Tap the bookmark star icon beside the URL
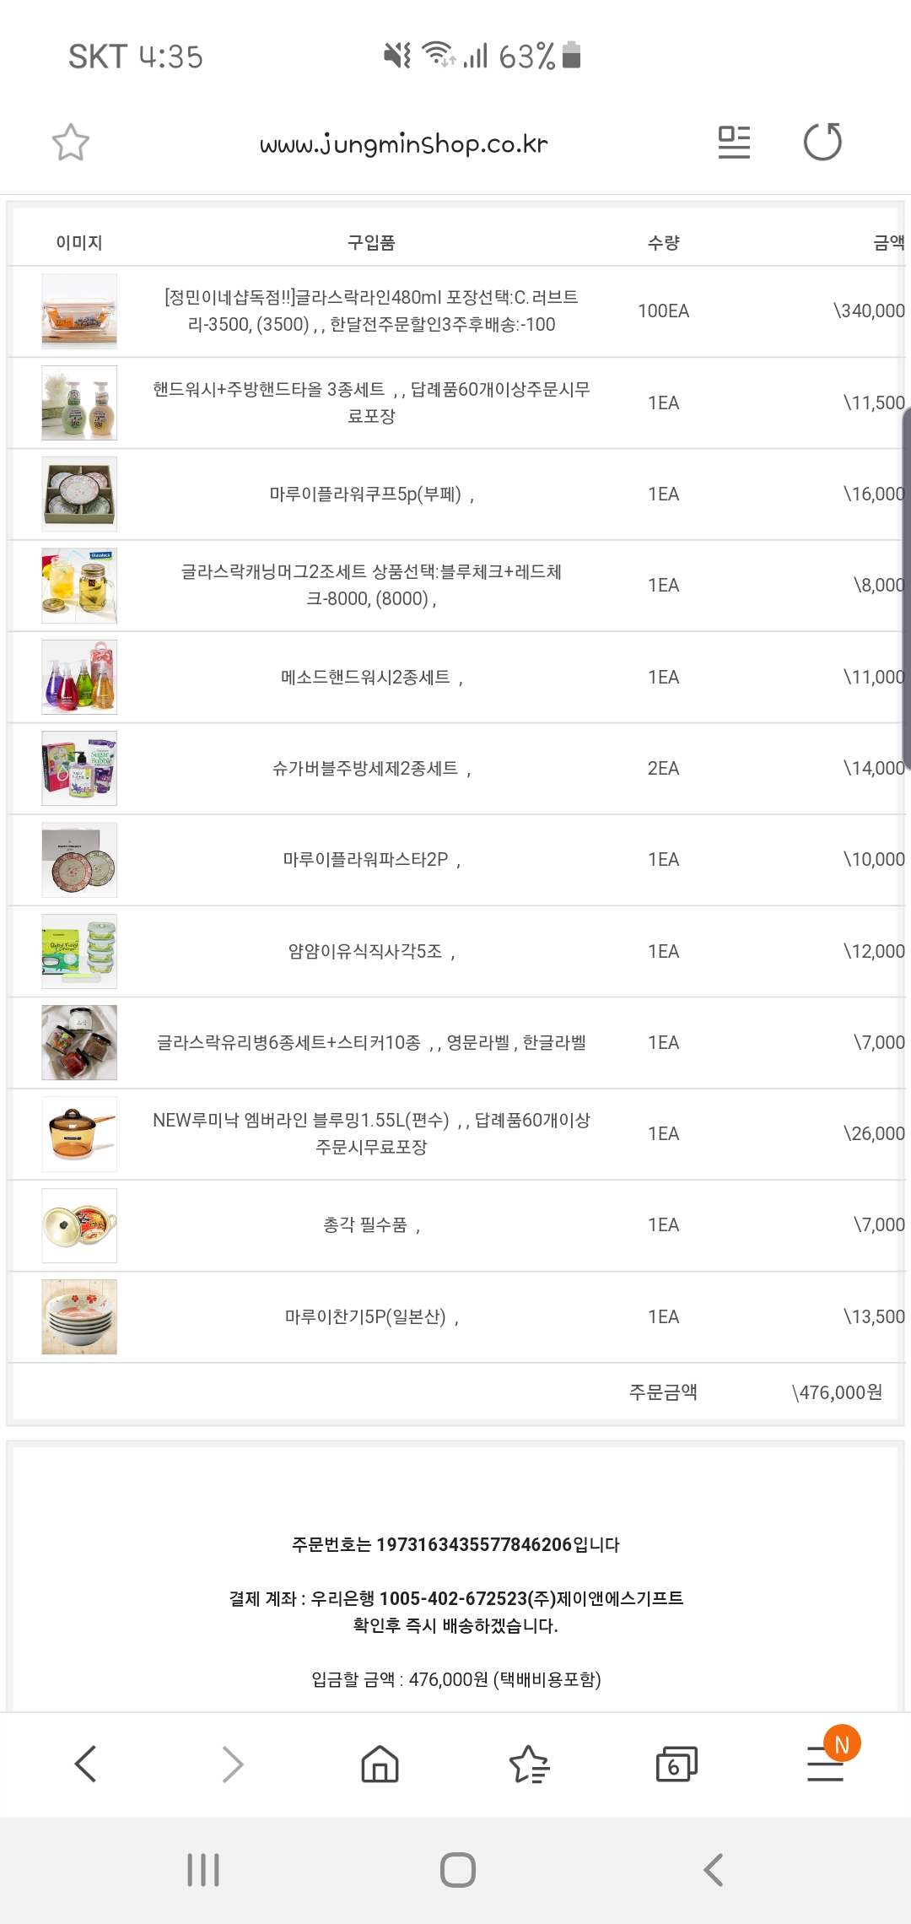 pos(71,143)
